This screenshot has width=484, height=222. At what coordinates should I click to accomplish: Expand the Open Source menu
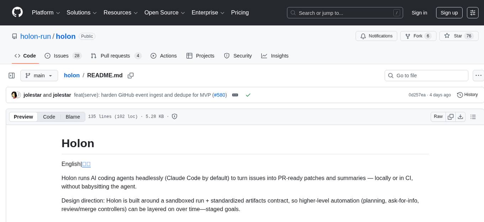click(164, 13)
